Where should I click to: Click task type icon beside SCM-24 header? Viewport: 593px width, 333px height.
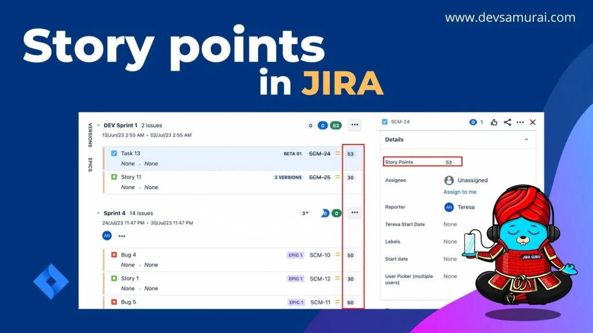pos(385,121)
